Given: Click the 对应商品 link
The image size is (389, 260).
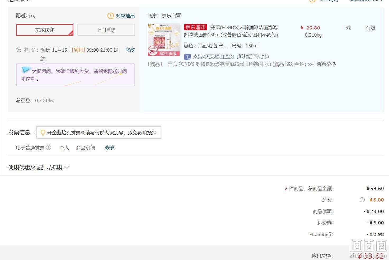Looking at the screenshot, I should pyautogui.click(x=125, y=16).
